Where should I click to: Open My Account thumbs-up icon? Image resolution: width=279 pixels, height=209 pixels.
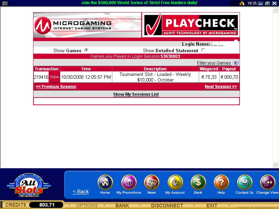[175, 182]
